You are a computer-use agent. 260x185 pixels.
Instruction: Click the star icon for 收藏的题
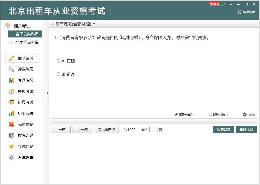pos(11,146)
